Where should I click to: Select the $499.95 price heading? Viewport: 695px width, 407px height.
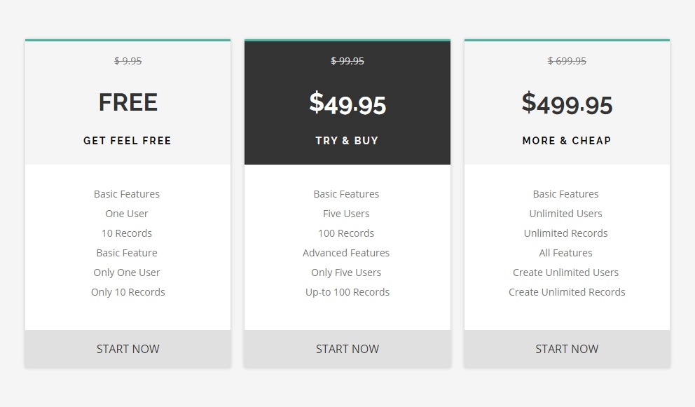tap(567, 103)
